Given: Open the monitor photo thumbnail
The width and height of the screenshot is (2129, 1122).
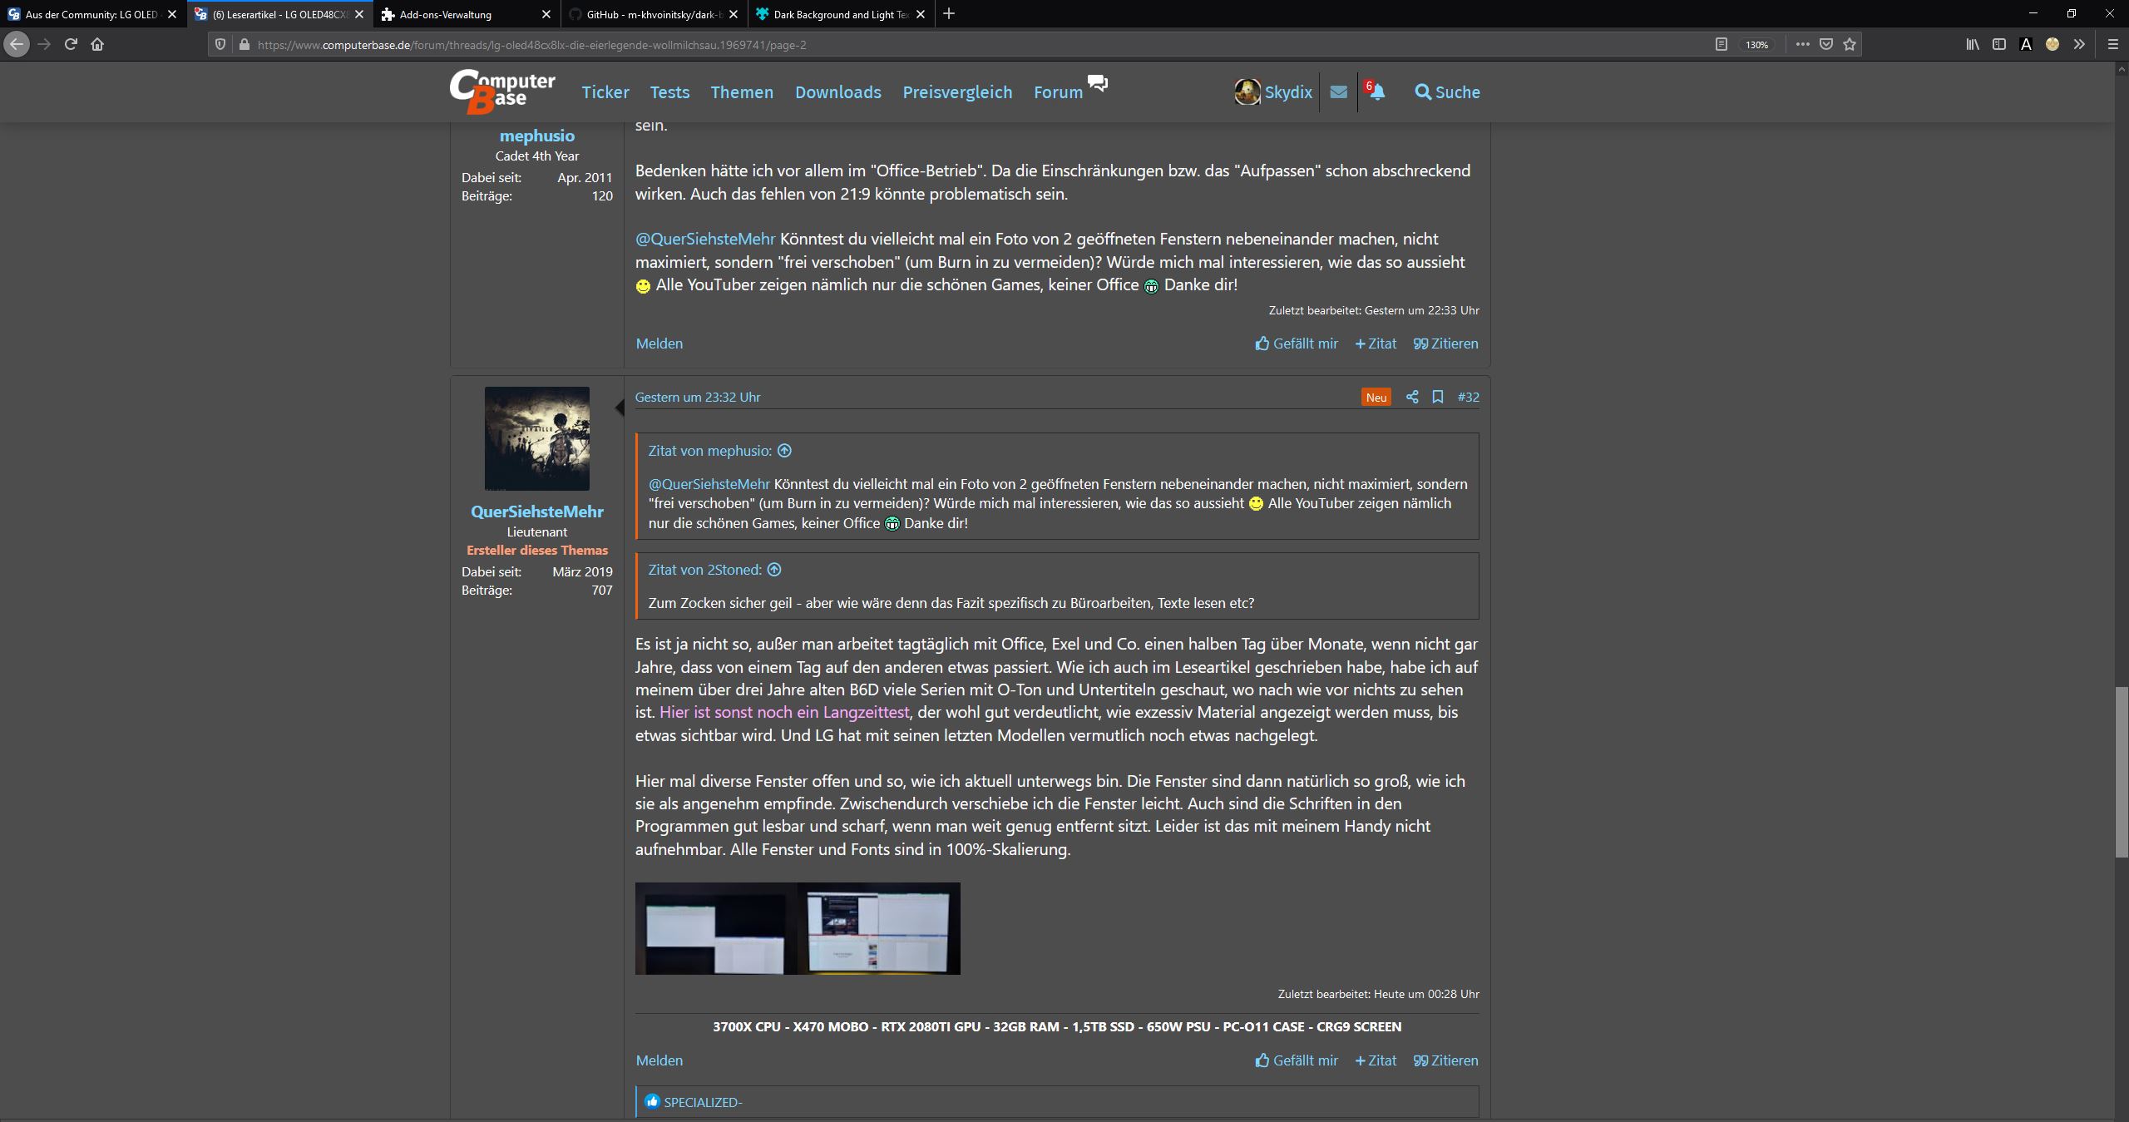Looking at the screenshot, I should pyautogui.click(x=797, y=928).
